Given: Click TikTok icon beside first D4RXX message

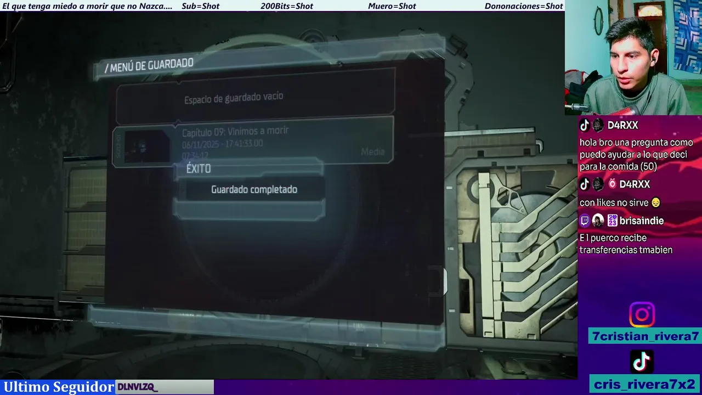Looking at the screenshot, I should point(585,125).
